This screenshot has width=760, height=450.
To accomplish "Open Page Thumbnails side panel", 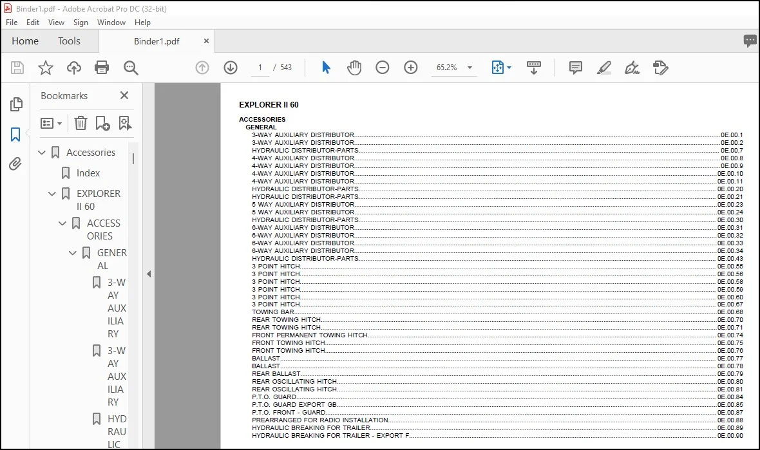I will pos(16,104).
